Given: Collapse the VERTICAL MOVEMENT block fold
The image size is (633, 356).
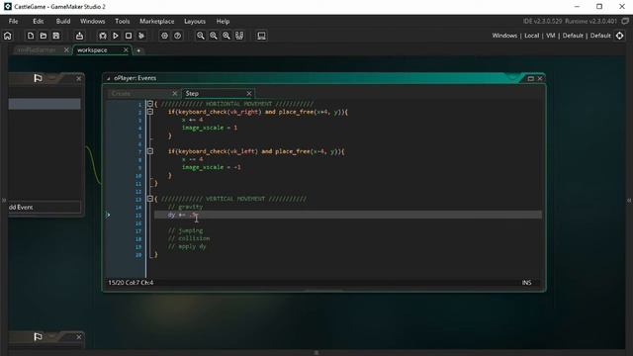Looking at the screenshot, I should pos(149,199).
